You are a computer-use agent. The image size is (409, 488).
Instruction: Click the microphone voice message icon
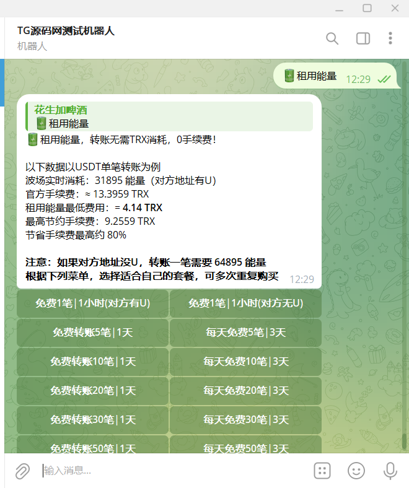(390, 471)
